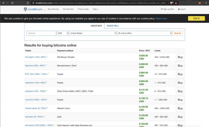Open trader Powergirl1 profile
The width and height of the screenshot is (209, 127).
click(35, 57)
